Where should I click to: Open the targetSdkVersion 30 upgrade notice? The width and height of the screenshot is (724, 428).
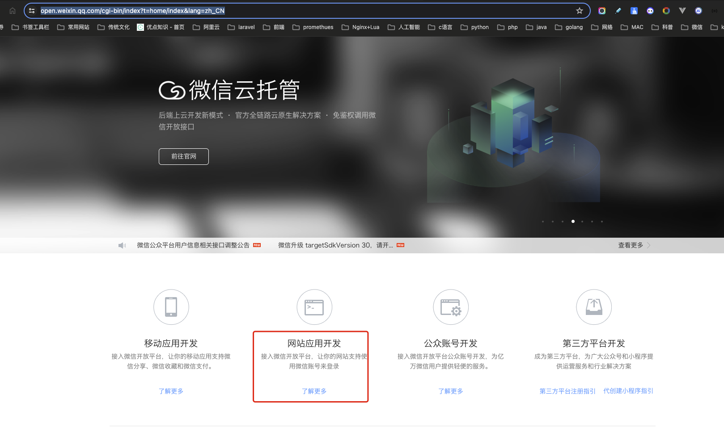point(335,245)
